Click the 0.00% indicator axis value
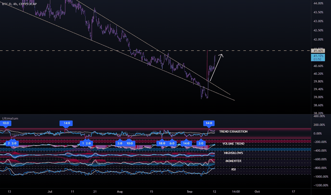This screenshot has width=331, height=195. pos(318,133)
